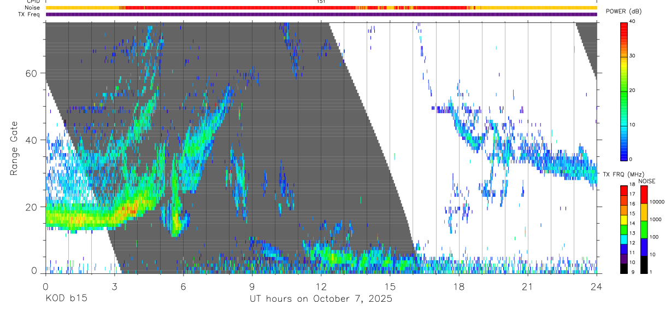Click the 'TX Freq' row label at top
Viewport: 671px width, 310px height.
click(30, 14)
